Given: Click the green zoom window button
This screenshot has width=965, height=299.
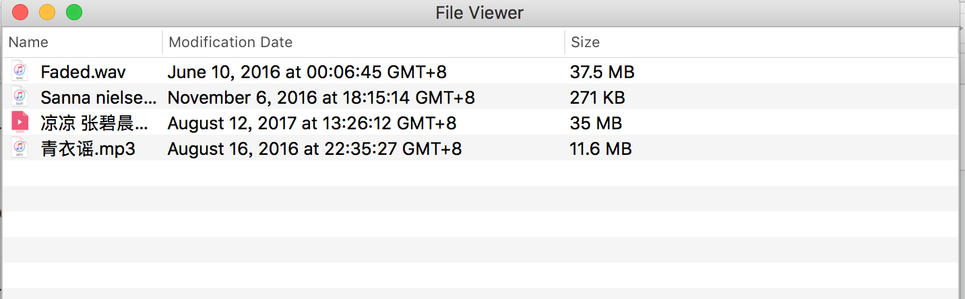Looking at the screenshot, I should tap(74, 11).
